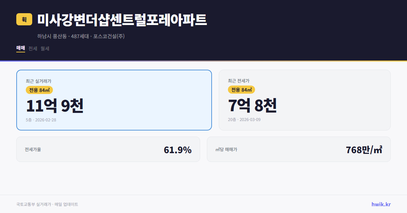The width and height of the screenshot is (407, 213).
Task: Click the highlighted 최근 실거래가 card
Action: [114, 100]
